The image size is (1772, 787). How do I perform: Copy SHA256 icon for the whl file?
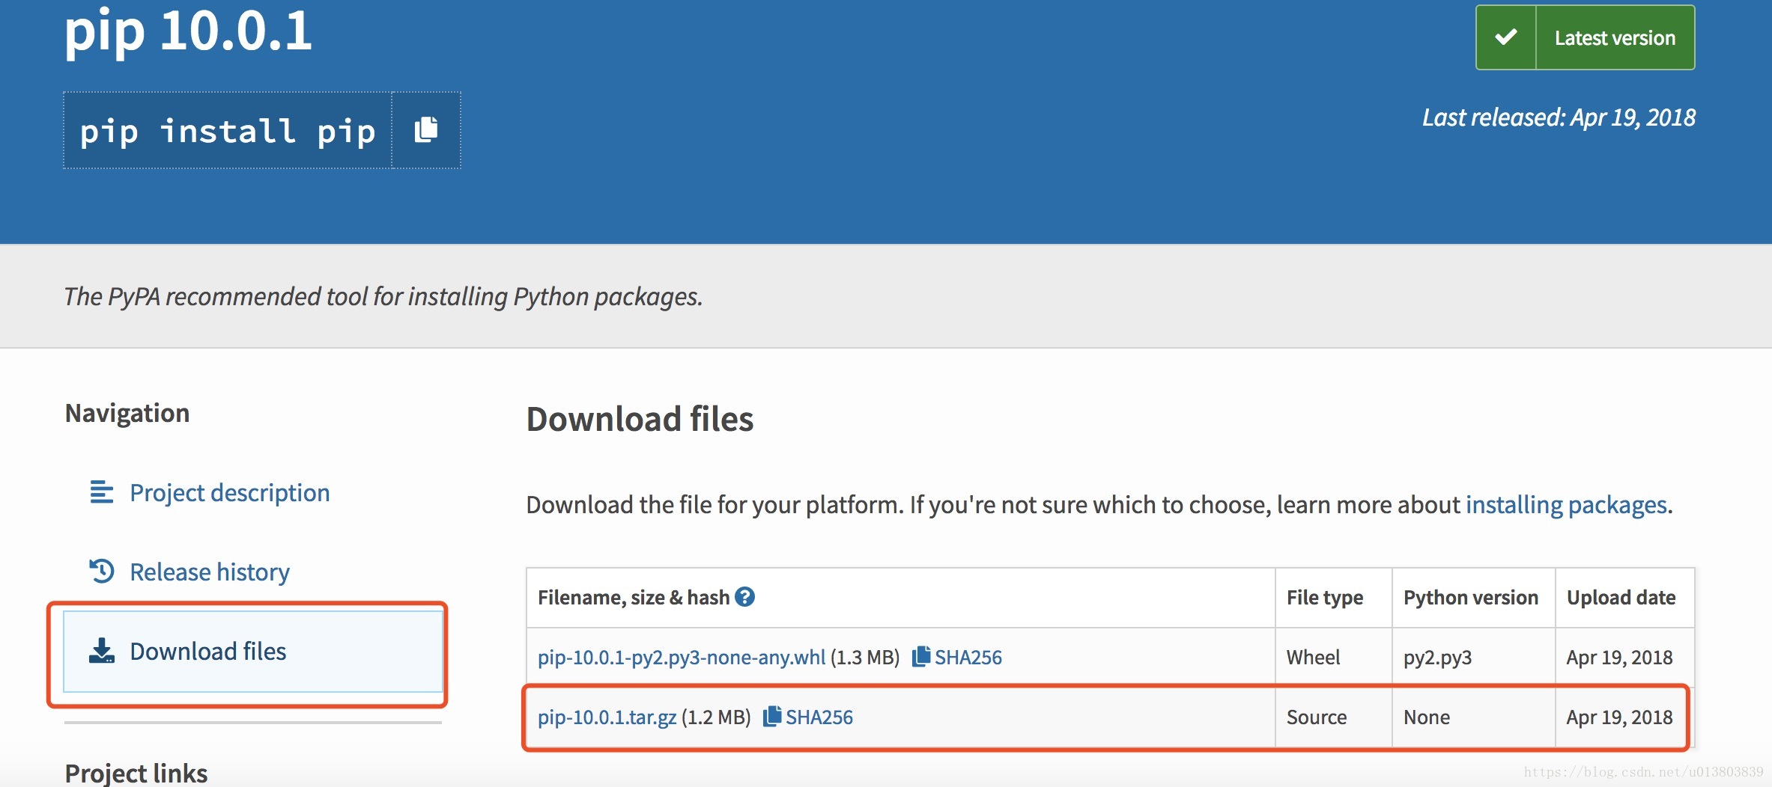(x=921, y=657)
